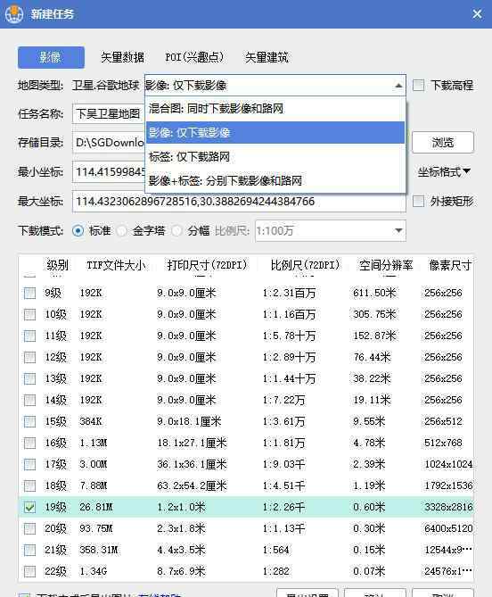
Task: Enable the 下载高程 checkbox
Action: click(x=419, y=85)
